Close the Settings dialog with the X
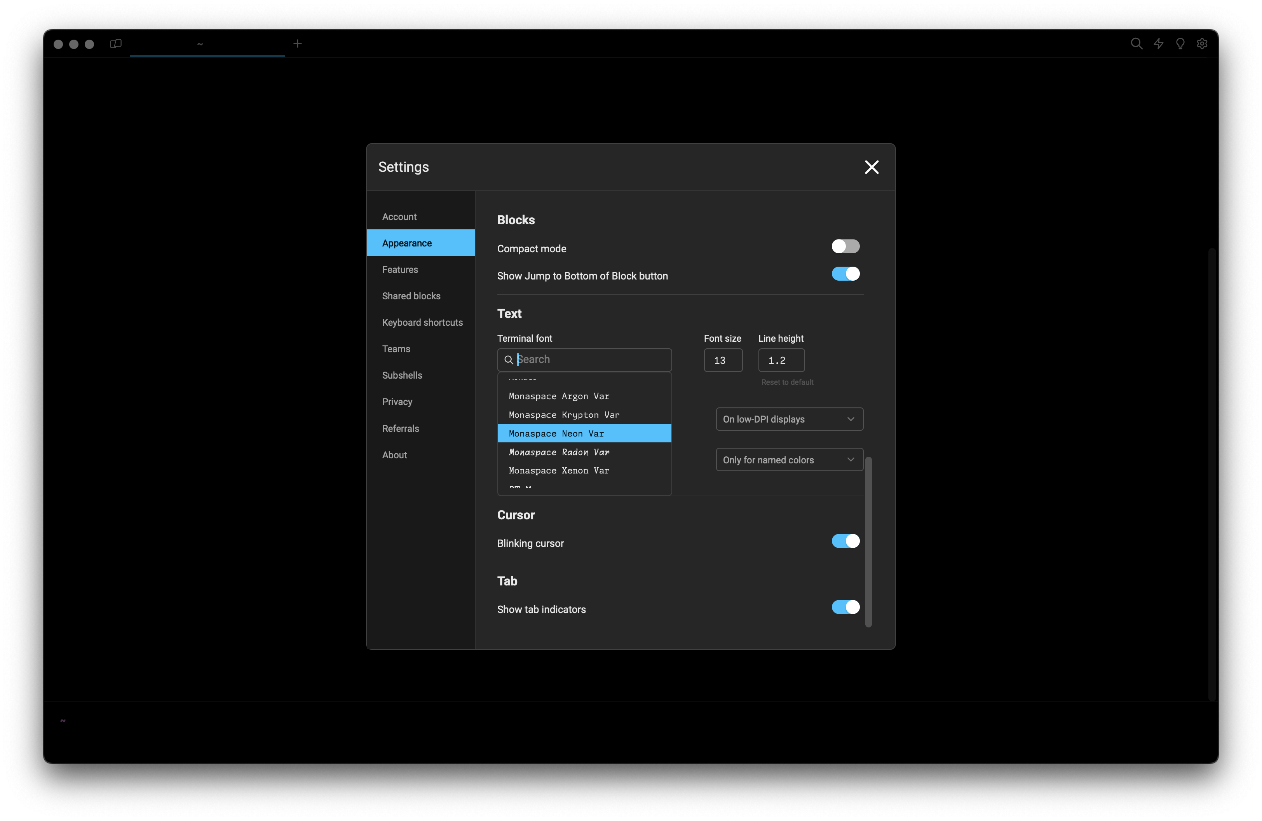Image resolution: width=1262 pixels, height=821 pixels. click(x=872, y=167)
